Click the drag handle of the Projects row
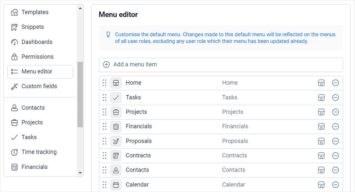 (x=104, y=112)
